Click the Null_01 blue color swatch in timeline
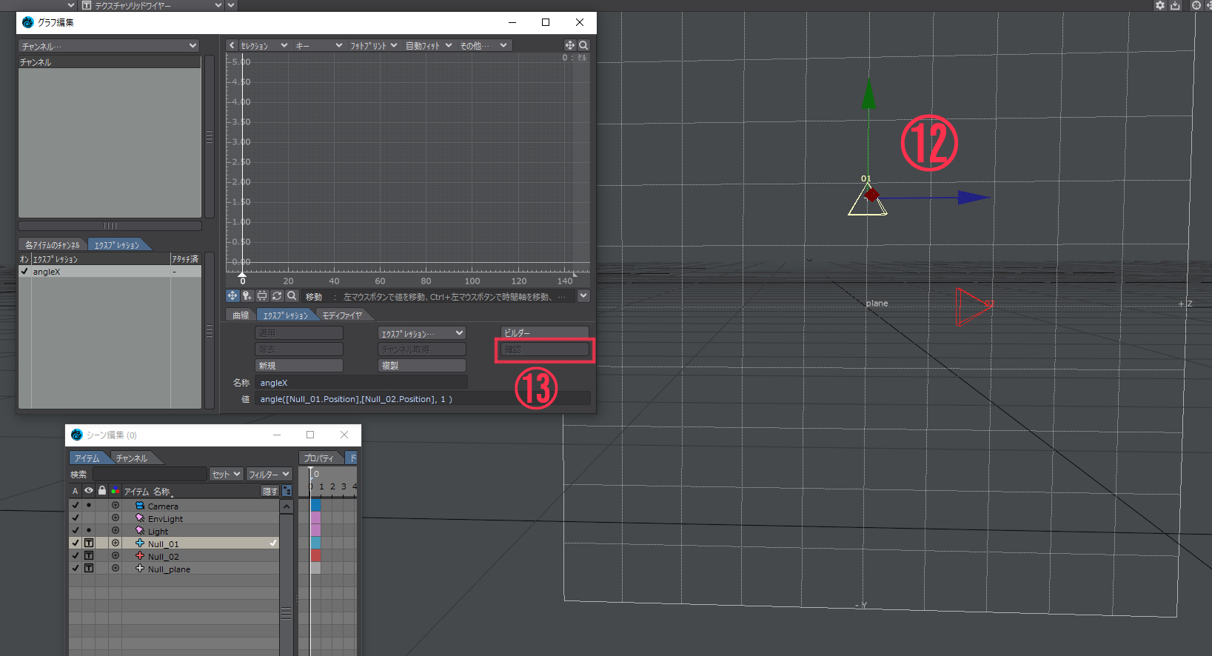 coord(316,543)
